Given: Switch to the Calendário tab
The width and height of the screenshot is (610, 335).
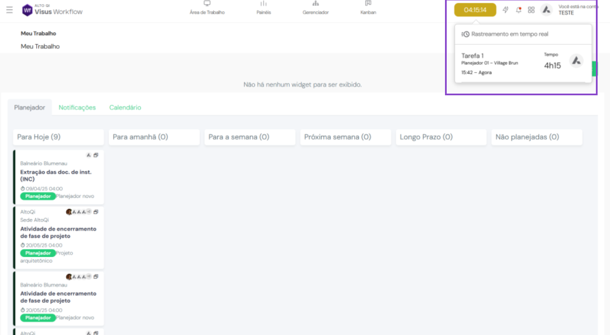Looking at the screenshot, I should click(x=125, y=108).
